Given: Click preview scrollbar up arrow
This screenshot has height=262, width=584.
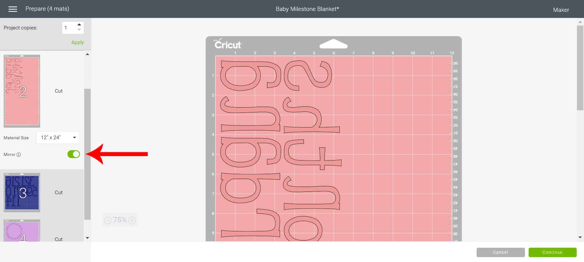Looking at the screenshot, I should [580, 22].
